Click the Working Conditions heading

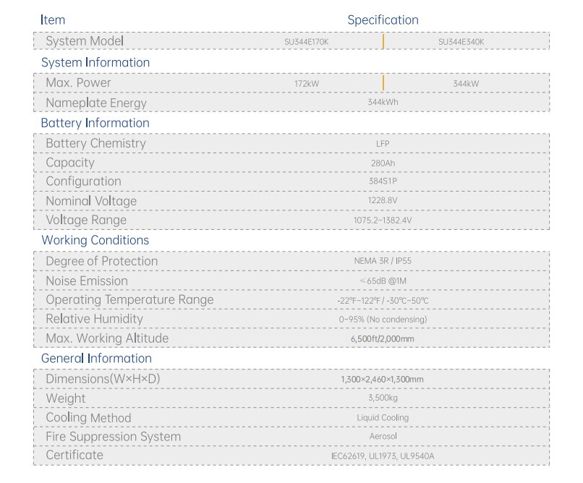[95, 240]
